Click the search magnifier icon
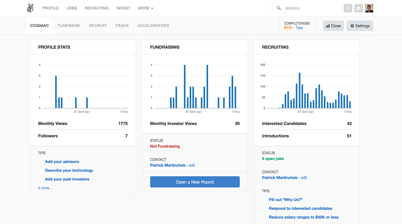Image resolution: width=402 pixels, height=224 pixels. (279, 8)
